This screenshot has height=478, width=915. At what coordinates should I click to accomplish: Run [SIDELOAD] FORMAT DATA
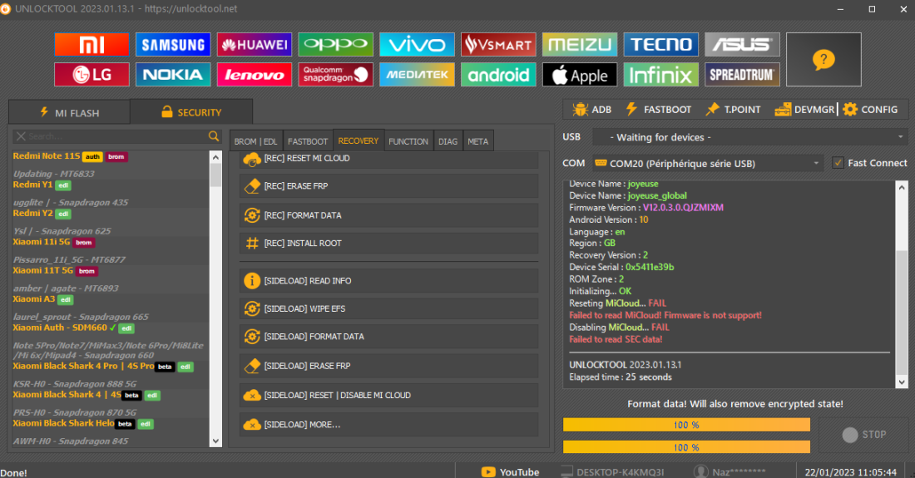point(388,337)
